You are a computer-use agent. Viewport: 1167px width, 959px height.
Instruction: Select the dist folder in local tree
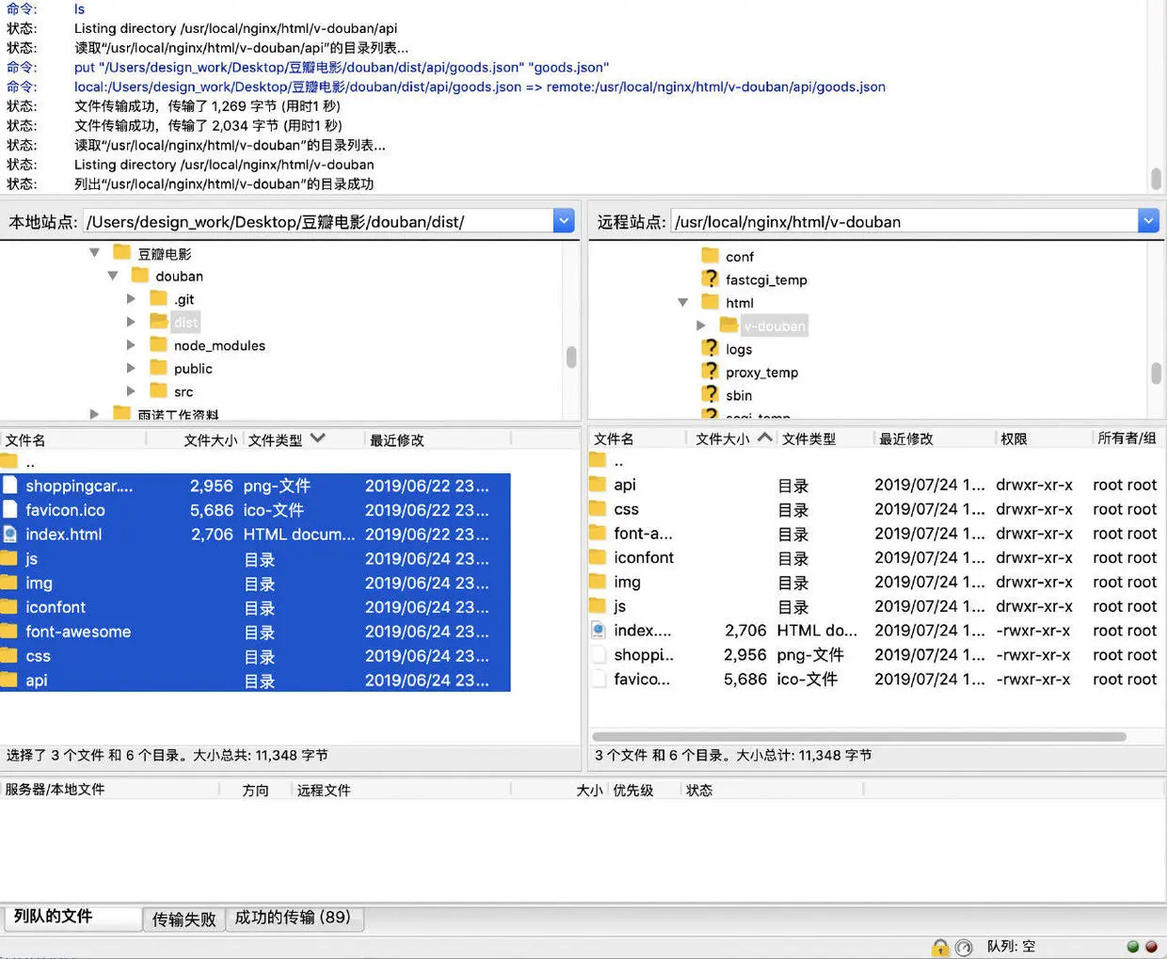[x=185, y=323]
